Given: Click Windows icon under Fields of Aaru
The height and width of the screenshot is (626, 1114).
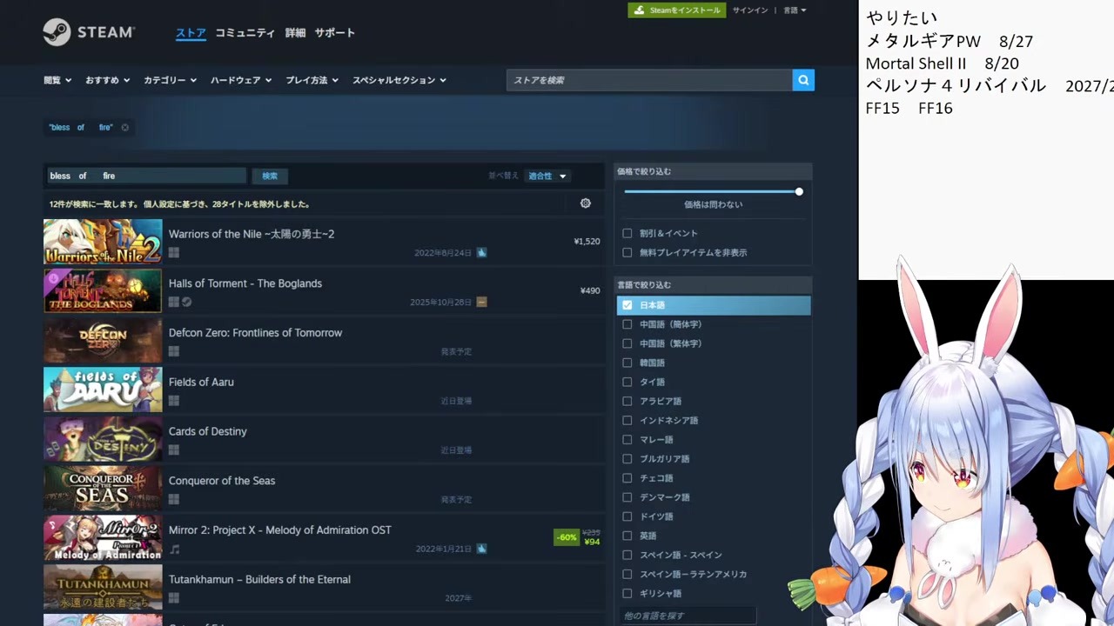Looking at the screenshot, I should click(x=174, y=401).
